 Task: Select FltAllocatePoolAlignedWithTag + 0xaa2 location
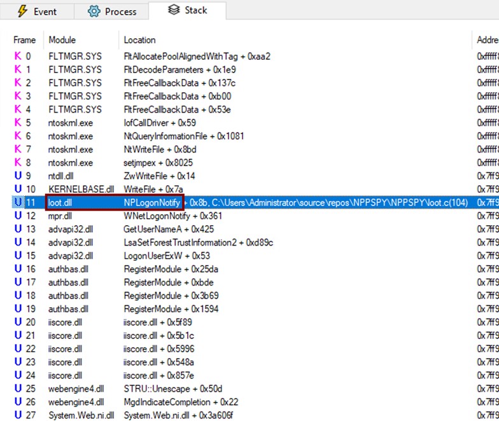point(197,57)
